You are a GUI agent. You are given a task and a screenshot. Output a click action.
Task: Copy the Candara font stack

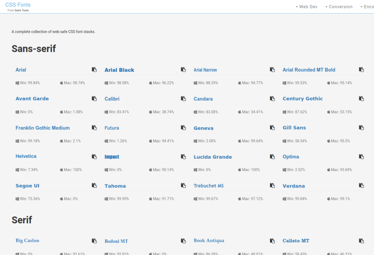pos(272,98)
